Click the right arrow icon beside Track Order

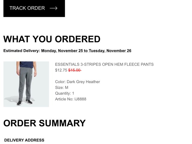53,8
